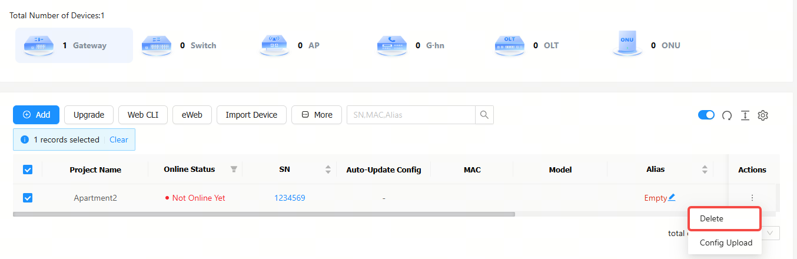Select the OLT device icon

509,45
